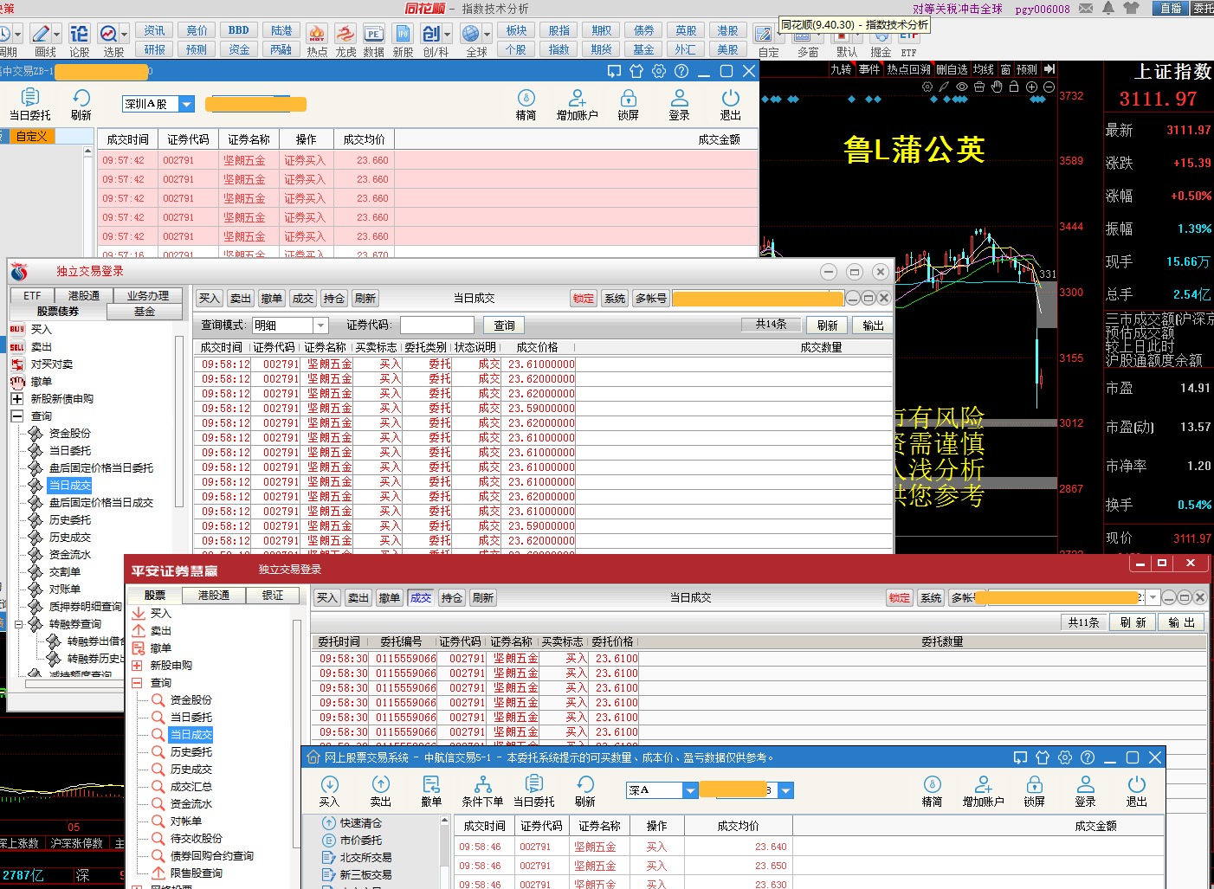The width and height of the screenshot is (1214, 889).
Task: Open the 龙虎 ranking list icon
Action: click(345, 40)
